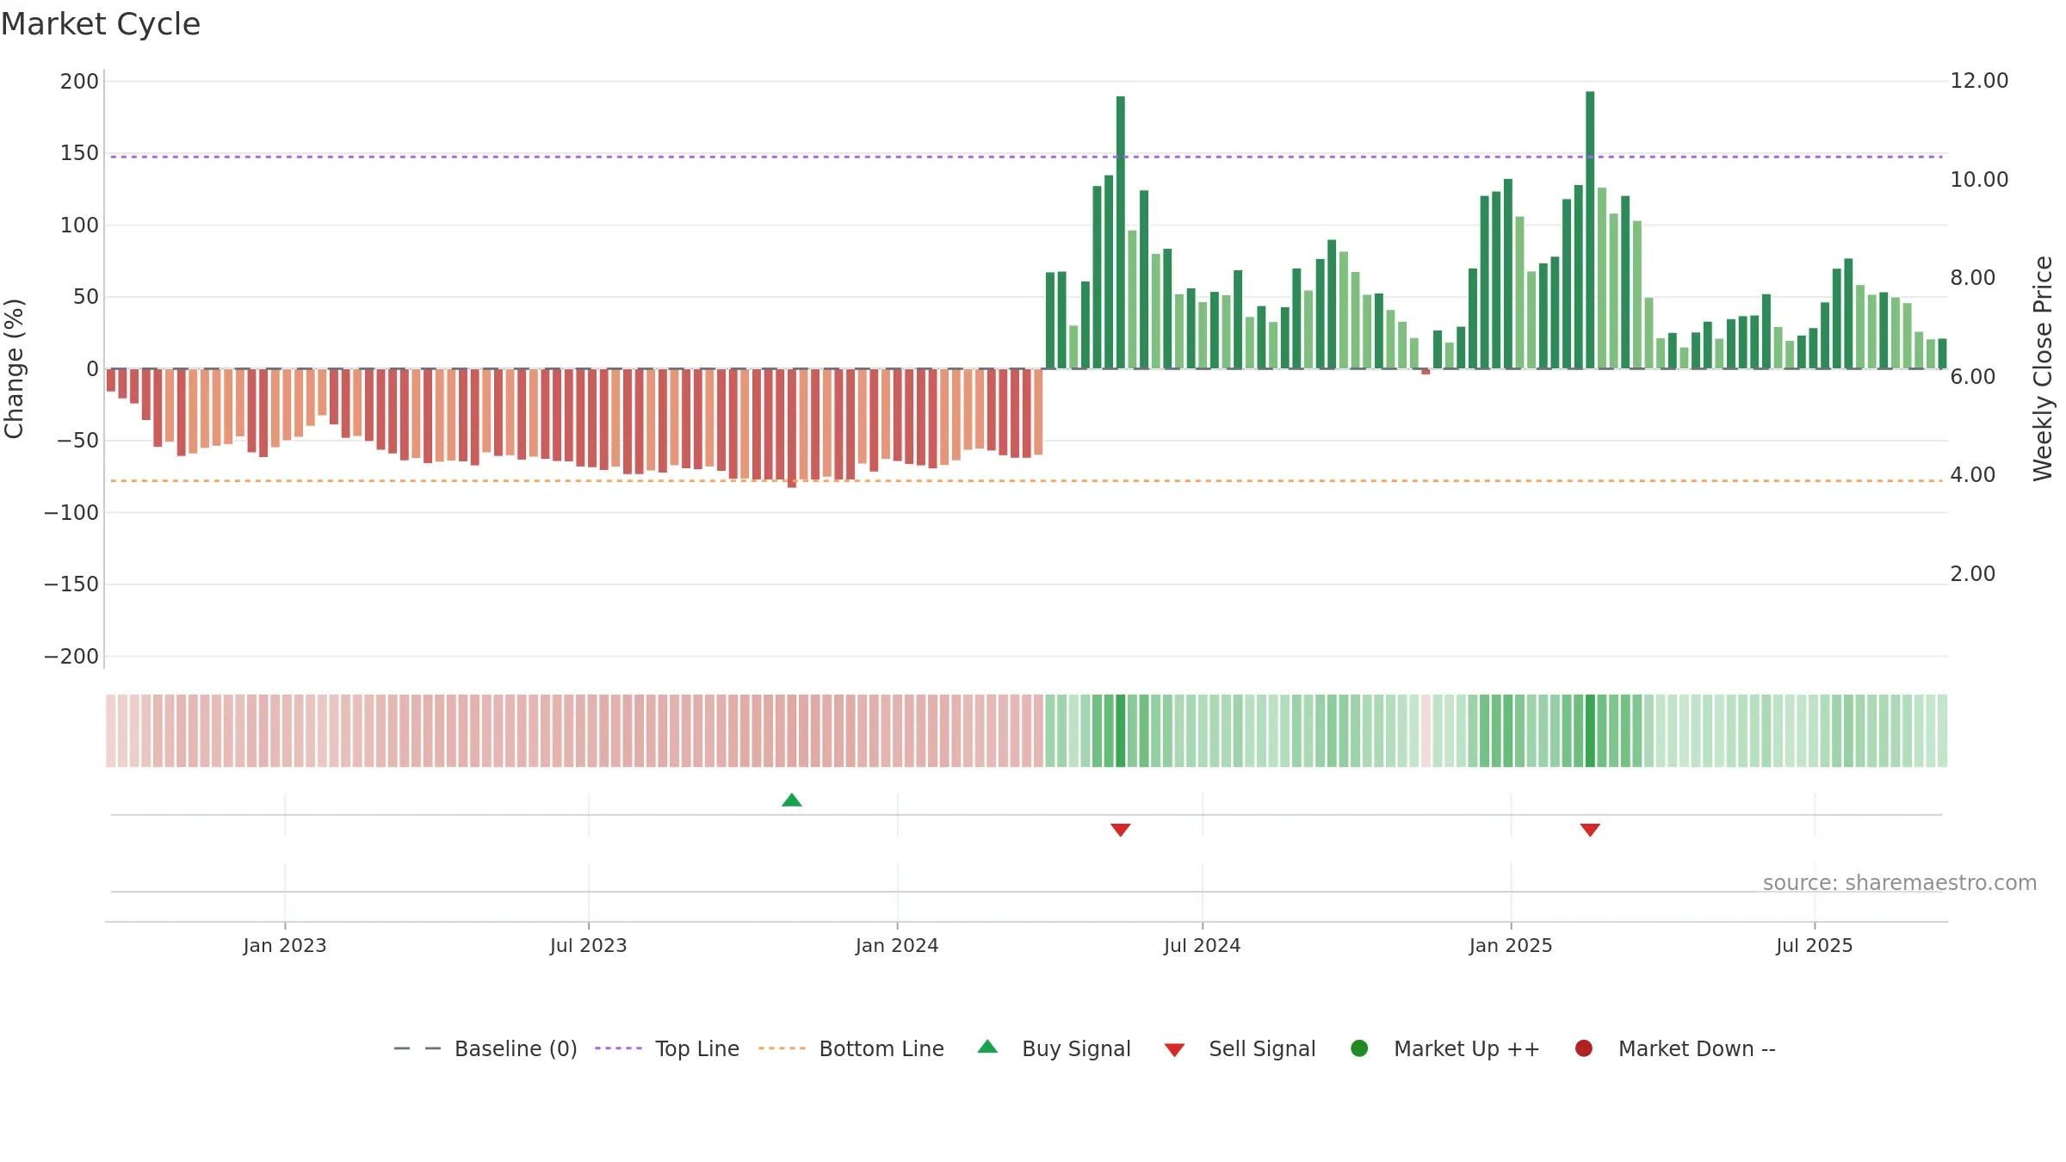Click the Weekly Close Price axis title
The height and width of the screenshot is (1162, 2066).
(x=2043, y=368)
